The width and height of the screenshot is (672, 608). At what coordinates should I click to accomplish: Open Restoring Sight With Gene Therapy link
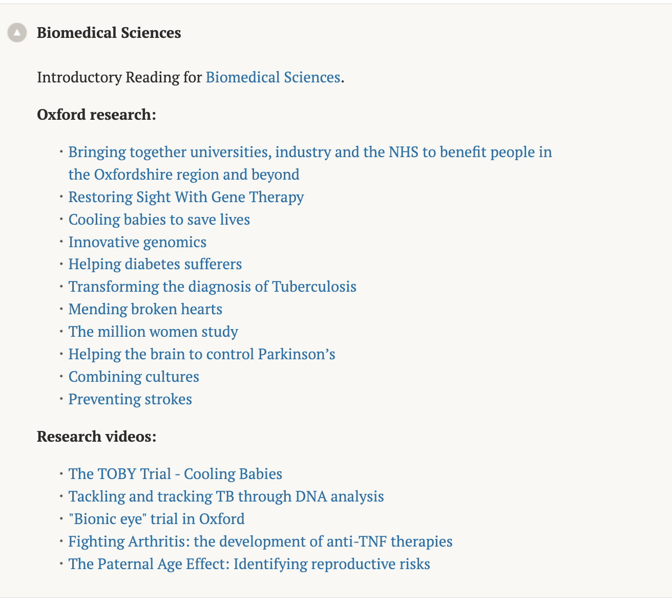(x=186, y=197)
